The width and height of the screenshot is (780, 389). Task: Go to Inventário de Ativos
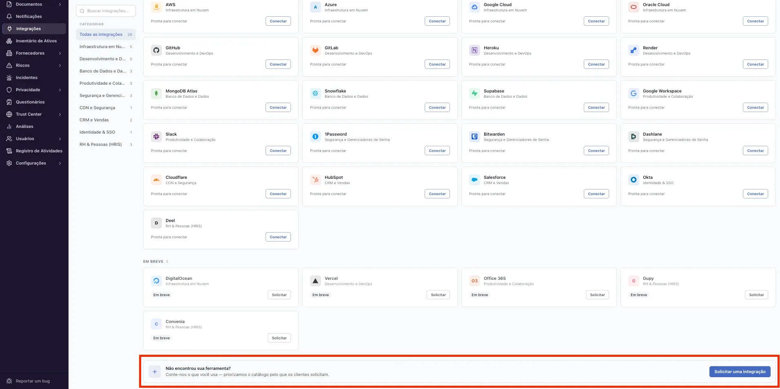tap(34, 41)
